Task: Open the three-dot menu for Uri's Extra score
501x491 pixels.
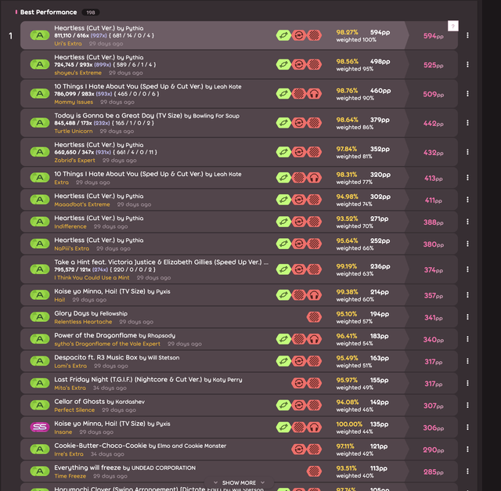Action: (x=467, y=35)
